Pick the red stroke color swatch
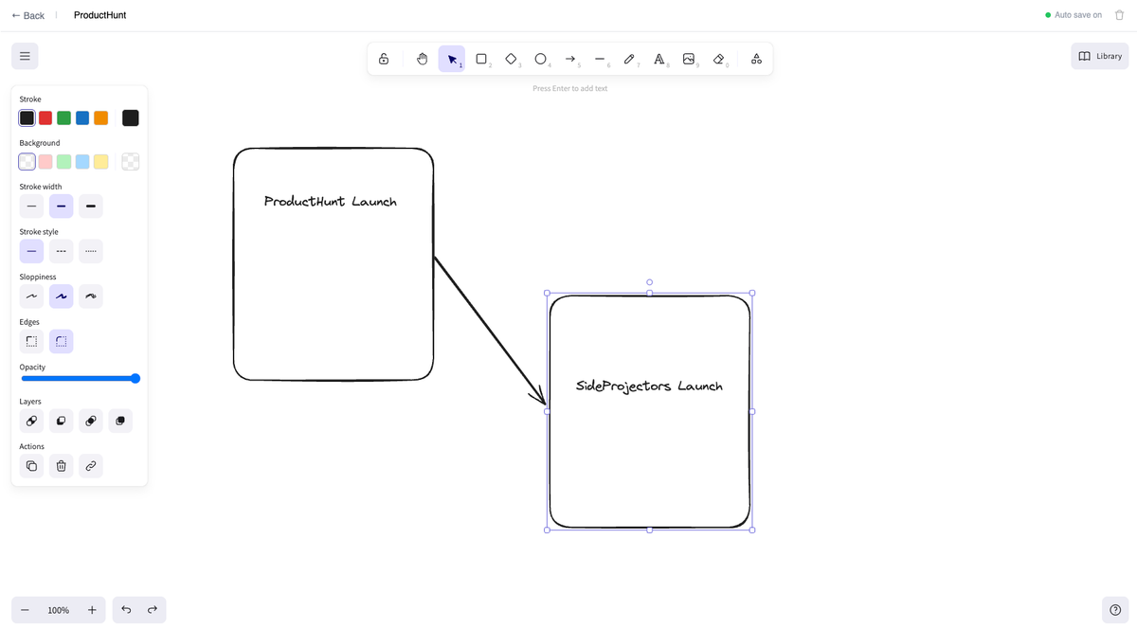 [45, 117]
